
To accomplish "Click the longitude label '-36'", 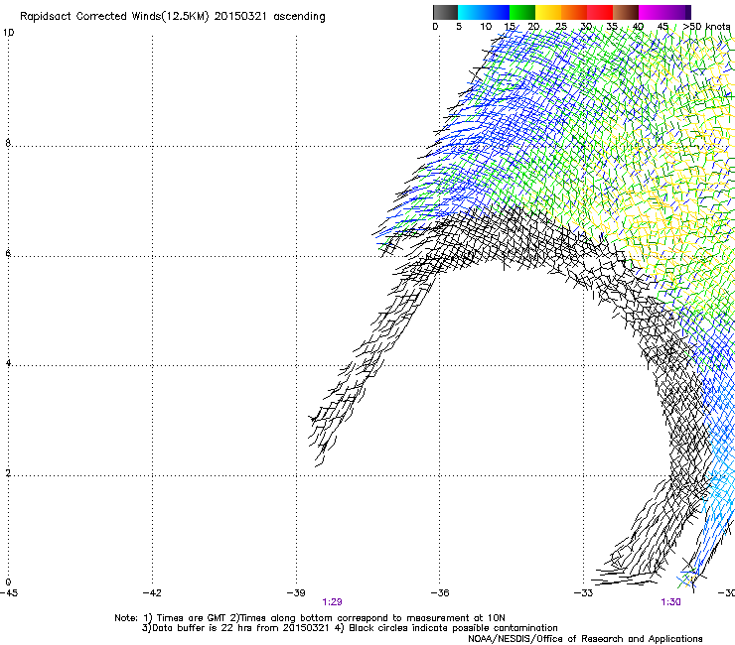I will (x=440, y=593).
